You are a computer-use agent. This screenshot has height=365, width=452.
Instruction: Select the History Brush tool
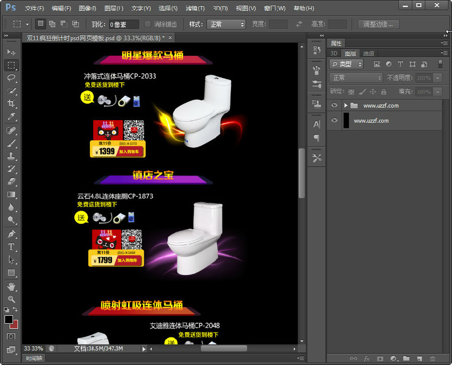tap(11, 169)
